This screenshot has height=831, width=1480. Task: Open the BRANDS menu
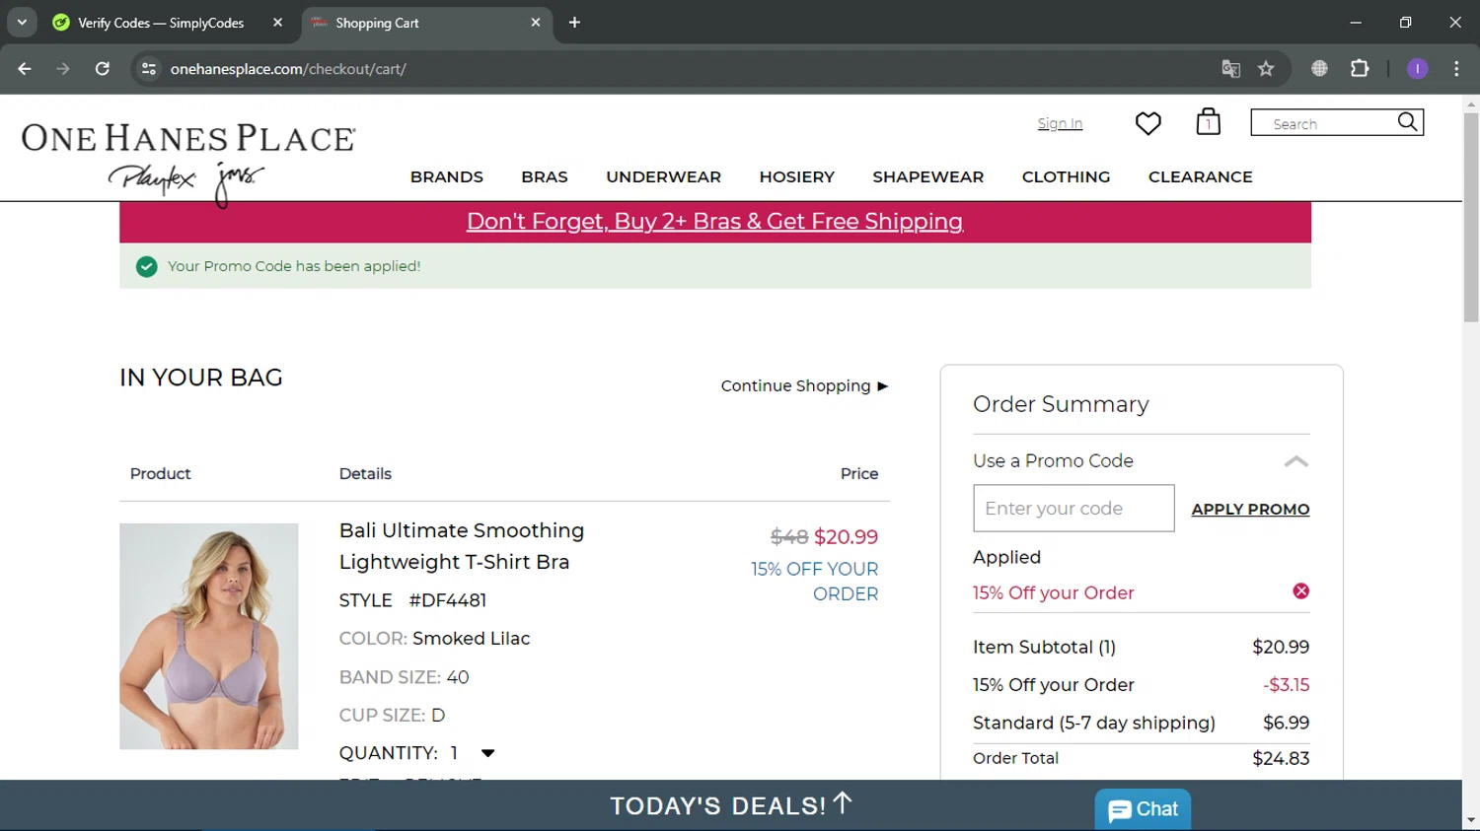point(447,177)
